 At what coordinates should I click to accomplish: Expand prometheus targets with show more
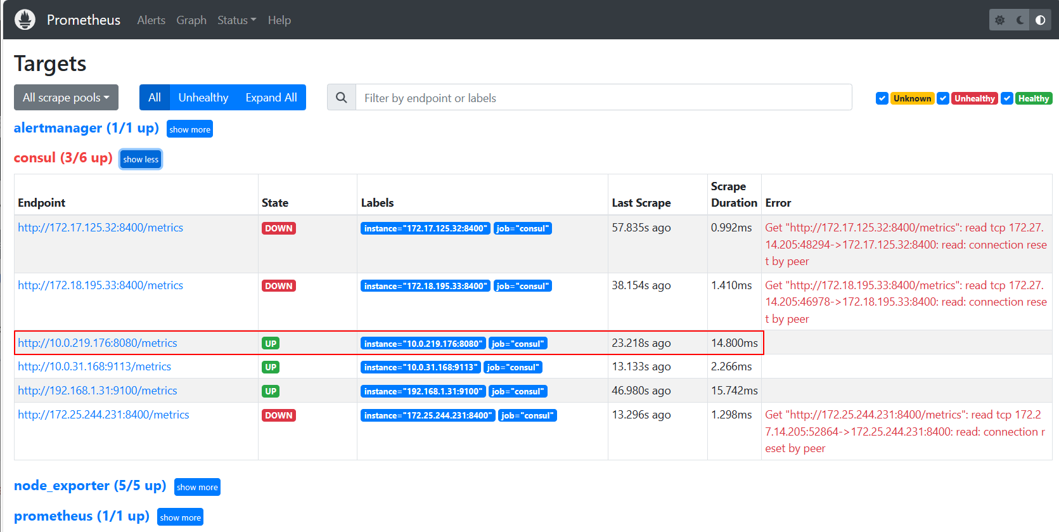(180, 517)
